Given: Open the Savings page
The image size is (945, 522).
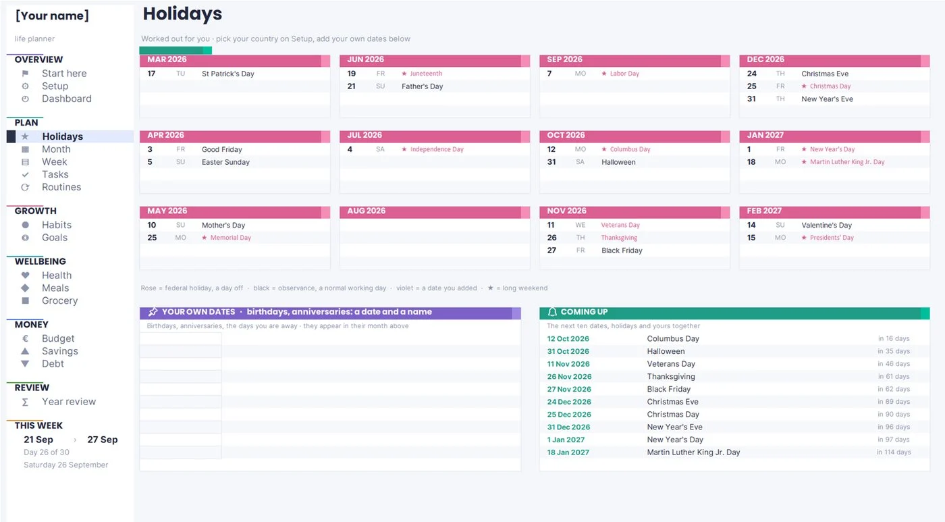Looking at the screenshot, I should click(60, 351).
